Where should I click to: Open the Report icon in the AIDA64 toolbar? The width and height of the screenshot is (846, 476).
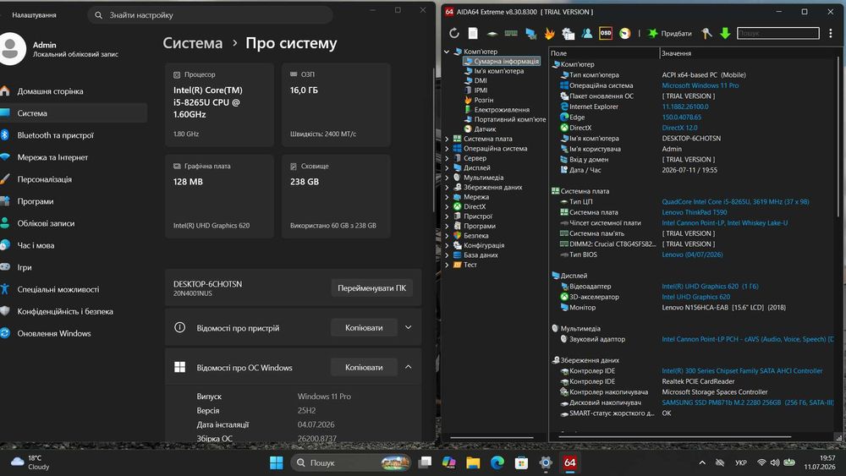[473, 34]
